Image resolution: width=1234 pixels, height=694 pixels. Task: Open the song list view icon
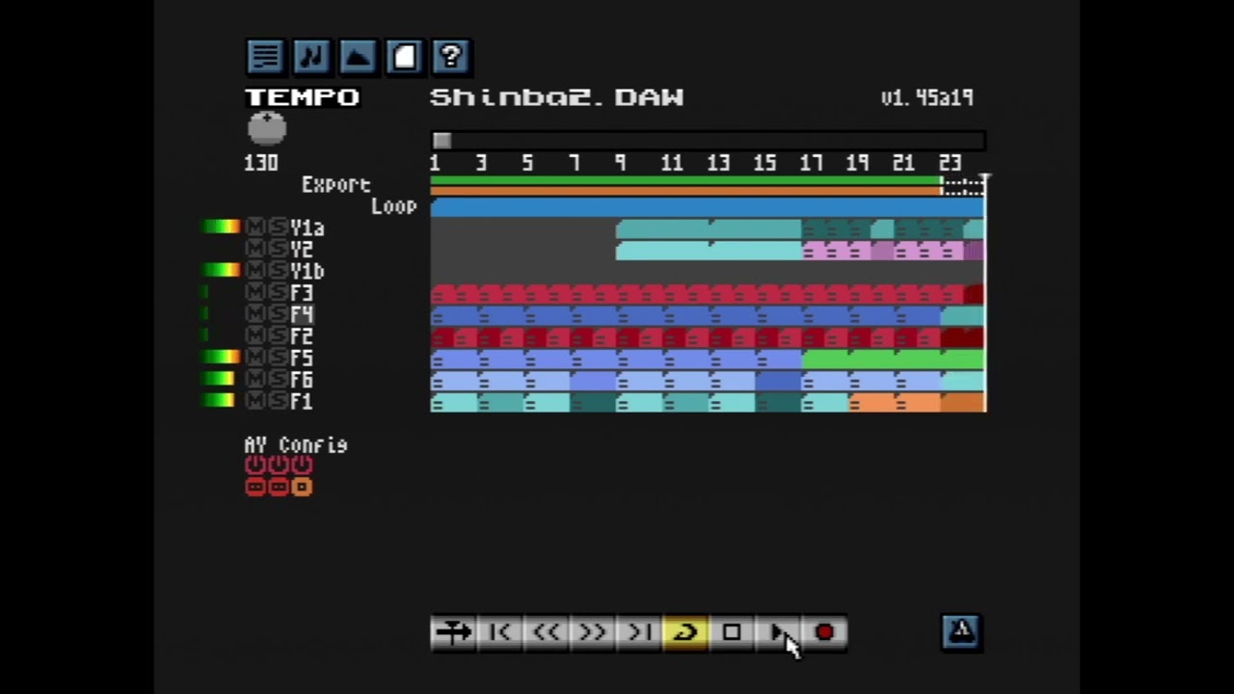click(x=265, y=56)
